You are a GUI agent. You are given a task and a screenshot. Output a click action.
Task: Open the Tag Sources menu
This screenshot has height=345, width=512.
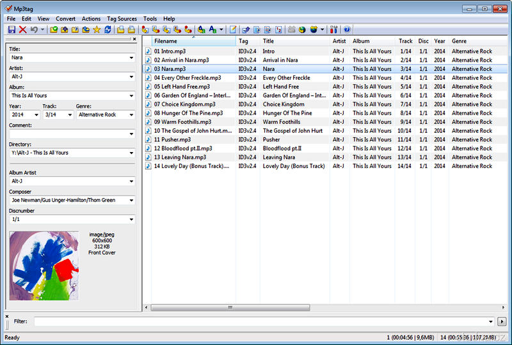[122, 19]
